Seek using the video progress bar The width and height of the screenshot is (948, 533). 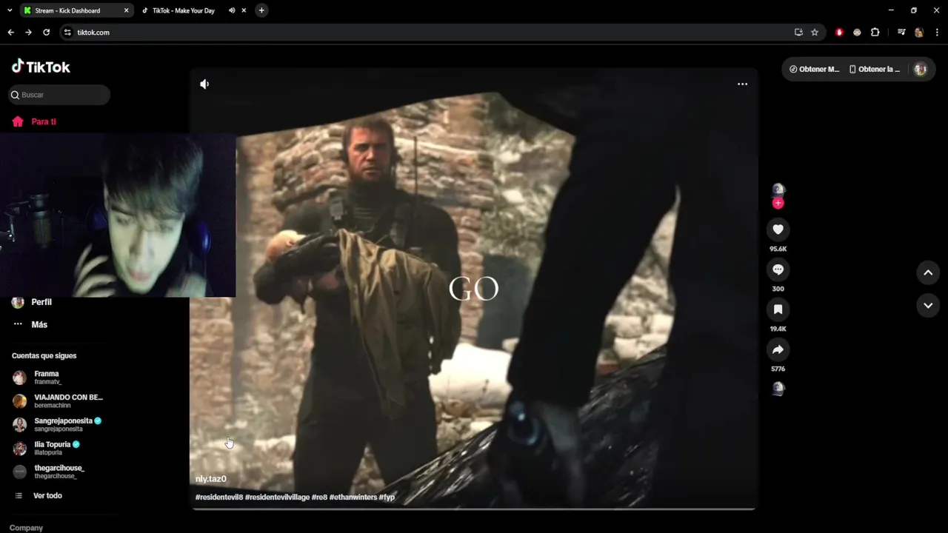point(473,509)
